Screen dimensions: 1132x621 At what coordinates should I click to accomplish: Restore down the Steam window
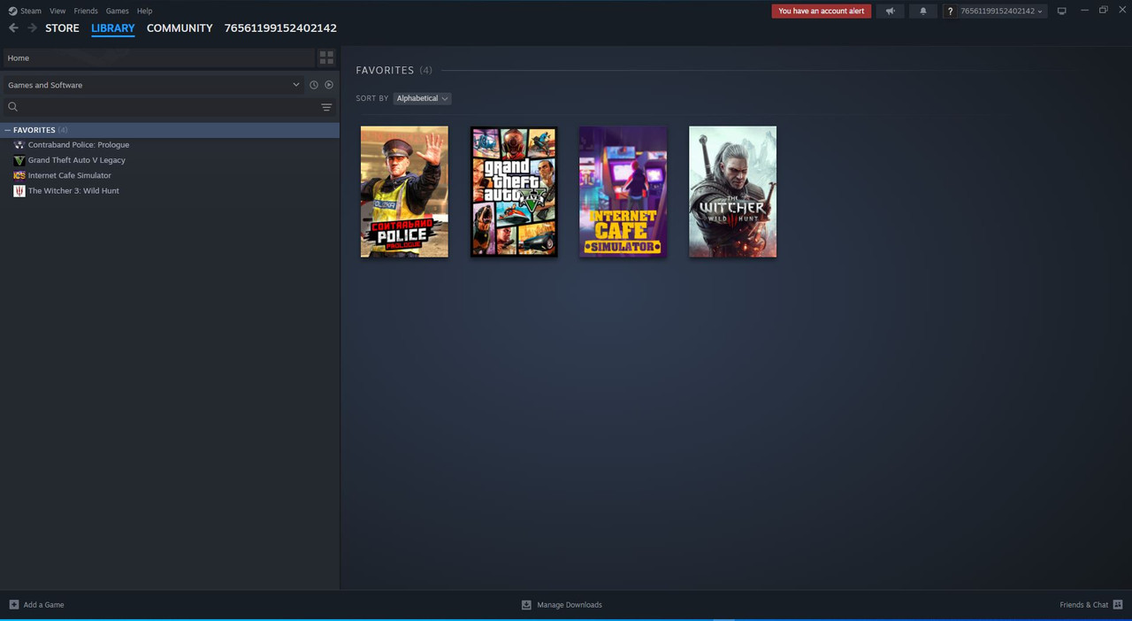1103,11
